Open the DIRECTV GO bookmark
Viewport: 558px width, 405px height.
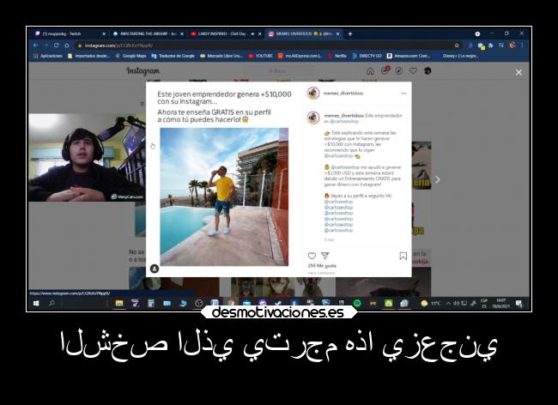point(367,56)
